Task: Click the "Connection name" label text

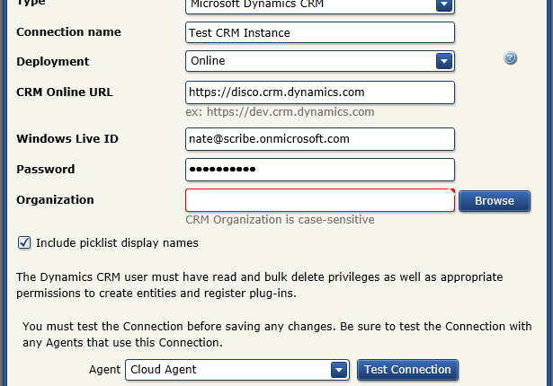Action: (x=68, y=32)
